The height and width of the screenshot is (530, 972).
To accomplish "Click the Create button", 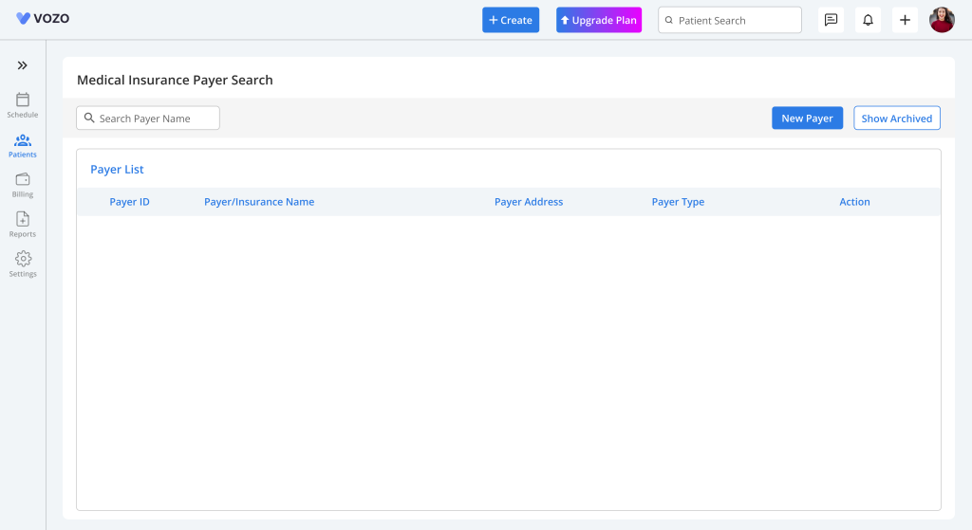I will pos(511,20).
